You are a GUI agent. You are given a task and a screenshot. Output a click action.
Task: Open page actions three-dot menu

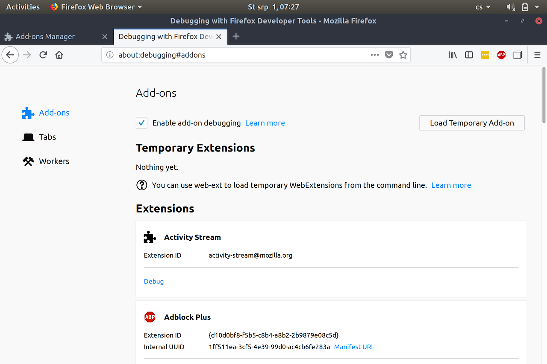pos(375,55)
